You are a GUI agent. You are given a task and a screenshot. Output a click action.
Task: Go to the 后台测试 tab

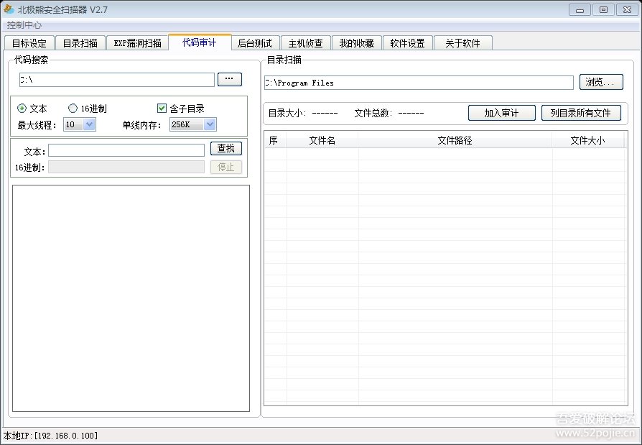(x=255, y=43)
